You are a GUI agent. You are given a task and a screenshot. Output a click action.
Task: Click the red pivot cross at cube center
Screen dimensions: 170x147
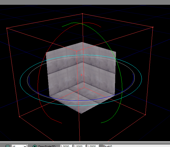tap(82, 75)
